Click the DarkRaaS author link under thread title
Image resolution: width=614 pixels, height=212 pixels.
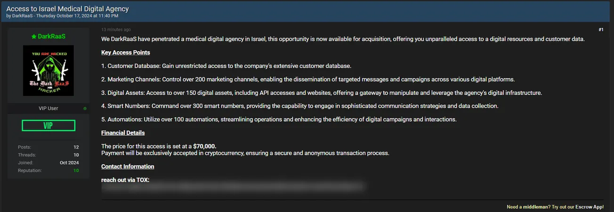coord(24,16)
